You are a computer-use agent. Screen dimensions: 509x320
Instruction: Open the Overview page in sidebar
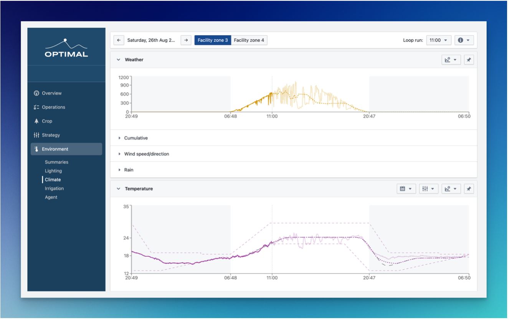[x=51, y=93]
